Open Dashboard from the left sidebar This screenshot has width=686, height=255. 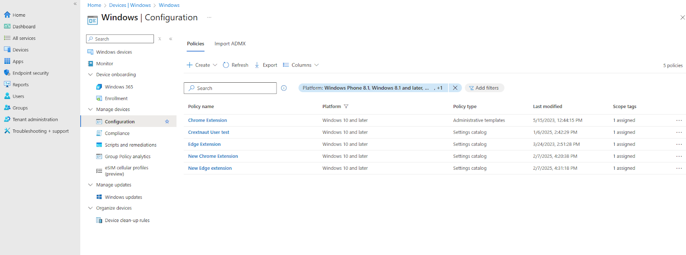(24, 27)
